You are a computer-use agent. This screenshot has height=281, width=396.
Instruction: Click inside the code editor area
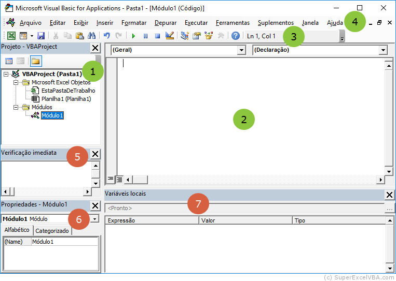pos(251,116)
